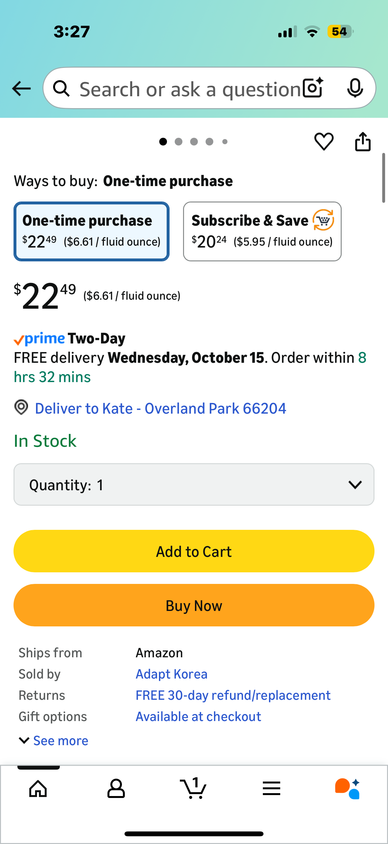This screenshot has width=388, height=844.
Task: Tap the camera lens search icon
Action: click(313, 88)
